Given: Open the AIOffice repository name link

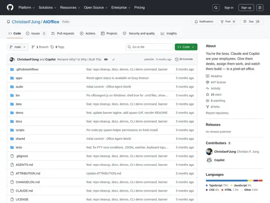Looking at the screenshot, I should 51,22.
